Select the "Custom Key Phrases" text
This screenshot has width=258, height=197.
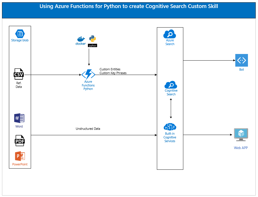coord(113,73)
